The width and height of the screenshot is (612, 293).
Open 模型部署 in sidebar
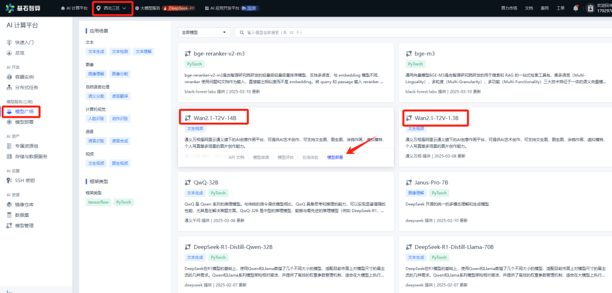[21, 122]
